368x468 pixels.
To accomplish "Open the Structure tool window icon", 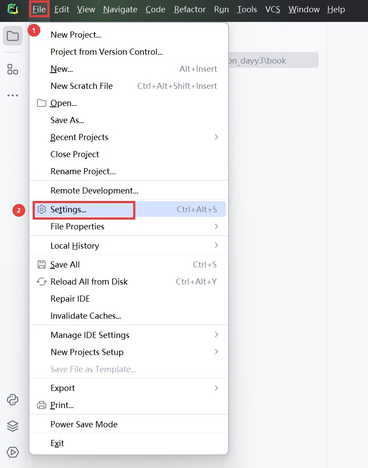I will click(x=13, y=69).
